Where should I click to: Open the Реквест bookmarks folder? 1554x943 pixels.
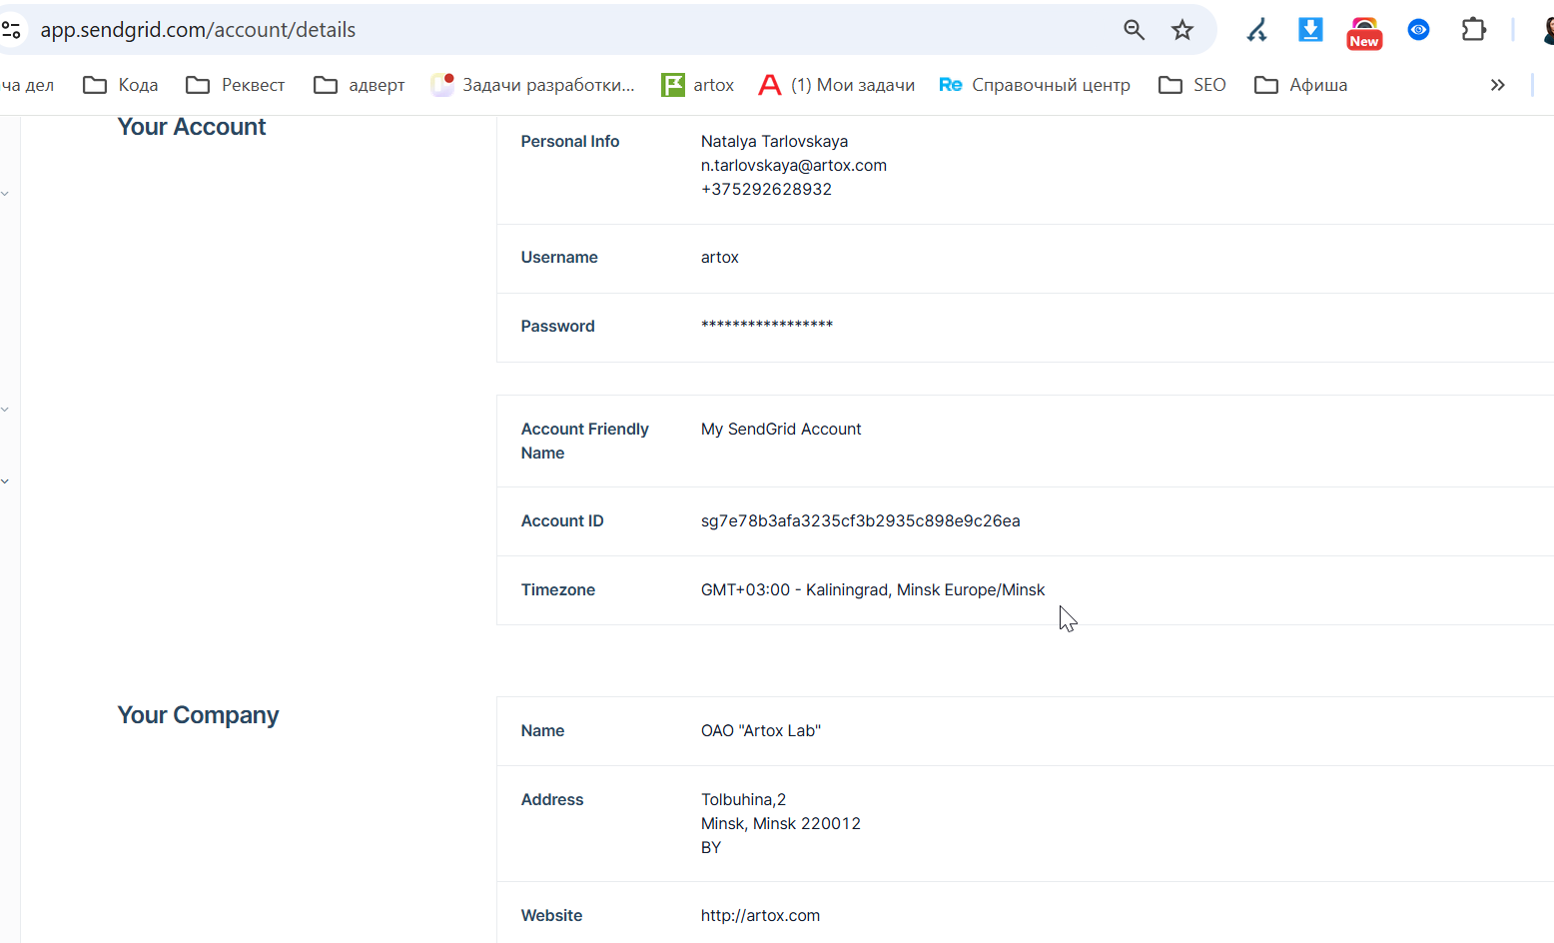point(236,85)
